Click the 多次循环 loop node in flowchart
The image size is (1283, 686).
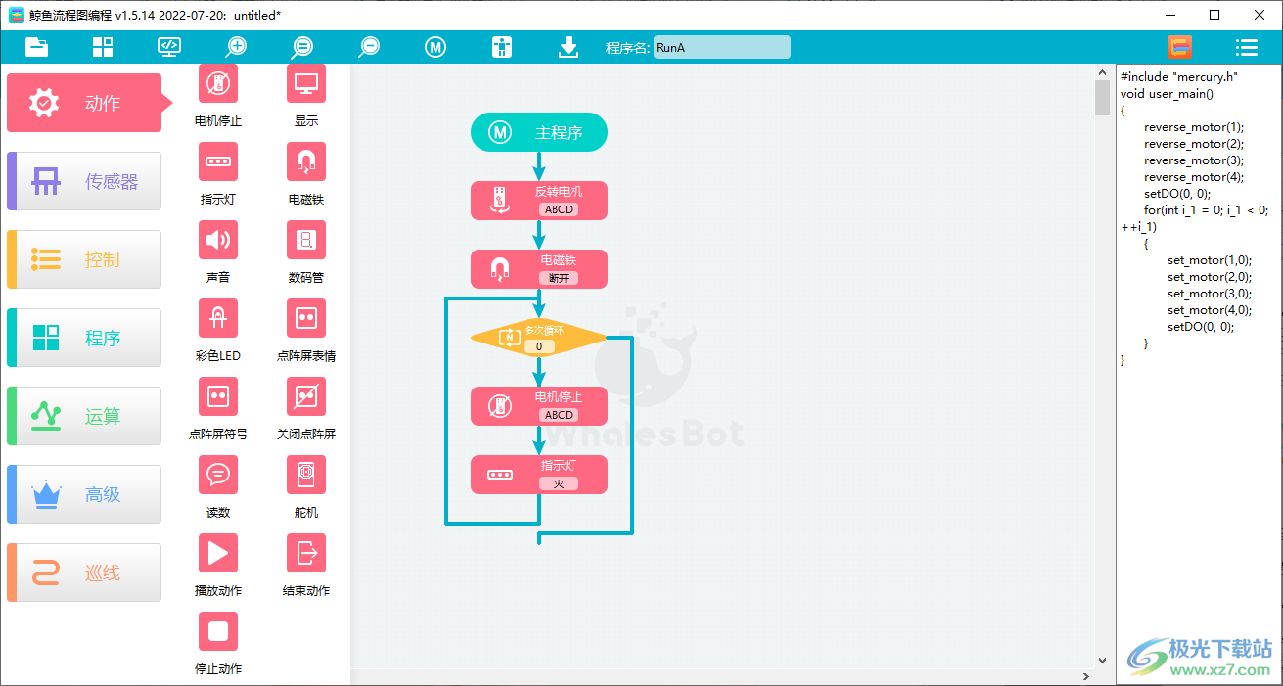(x=538, y=338)
